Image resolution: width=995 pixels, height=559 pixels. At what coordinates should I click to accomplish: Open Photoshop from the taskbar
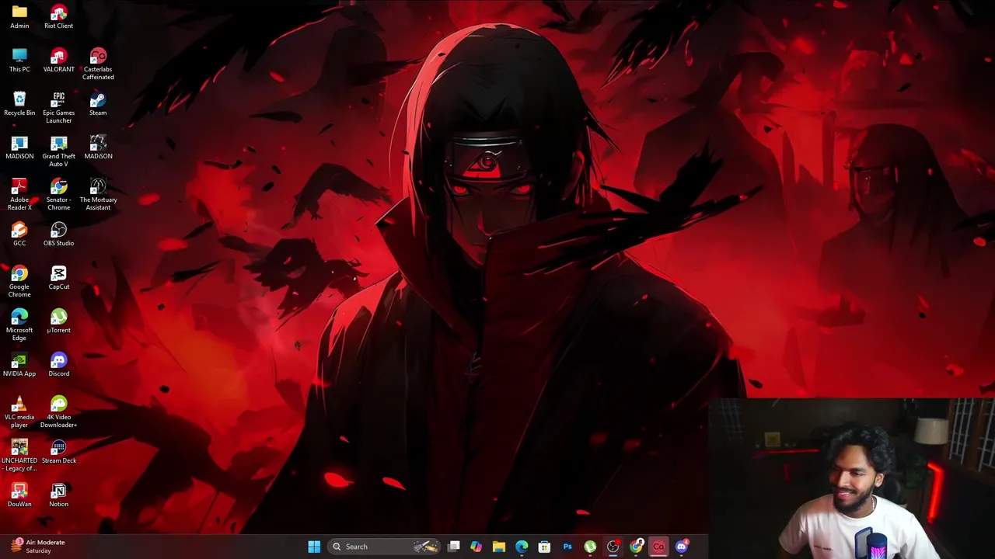point(567,547)
